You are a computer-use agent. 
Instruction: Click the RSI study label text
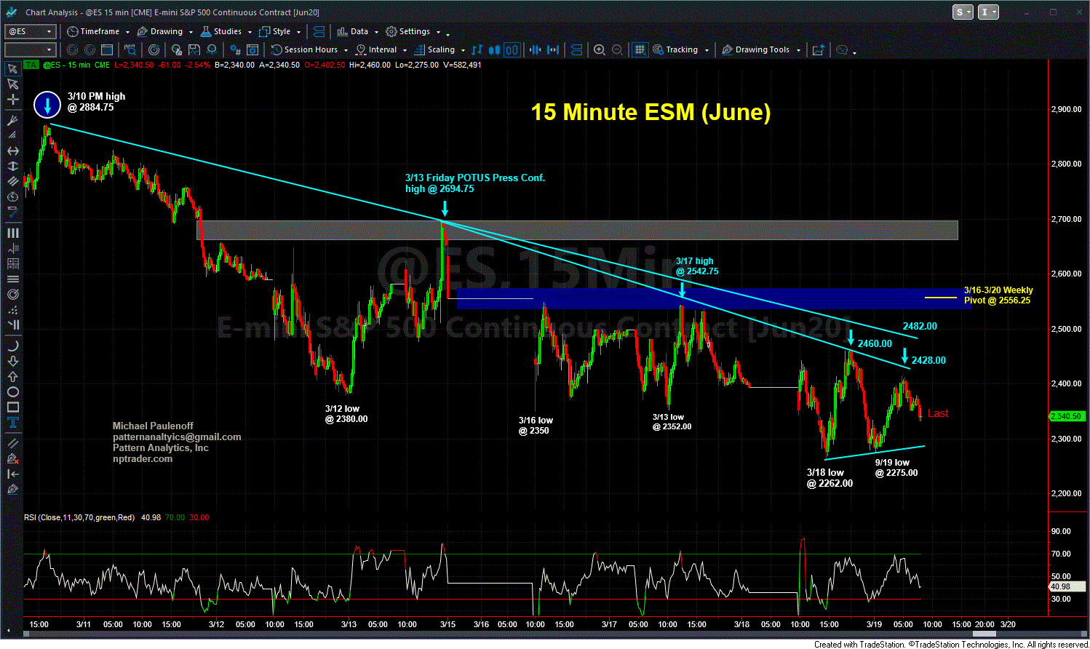(x=79, y=517)
